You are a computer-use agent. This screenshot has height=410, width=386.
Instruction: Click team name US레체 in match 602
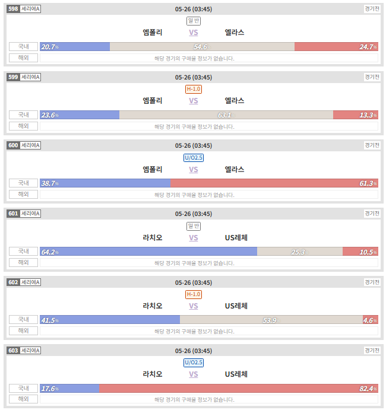[x=236, y=306]
